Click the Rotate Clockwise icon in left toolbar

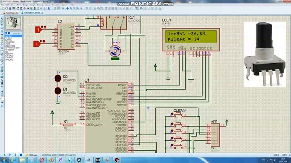click(x=2, y=92)
